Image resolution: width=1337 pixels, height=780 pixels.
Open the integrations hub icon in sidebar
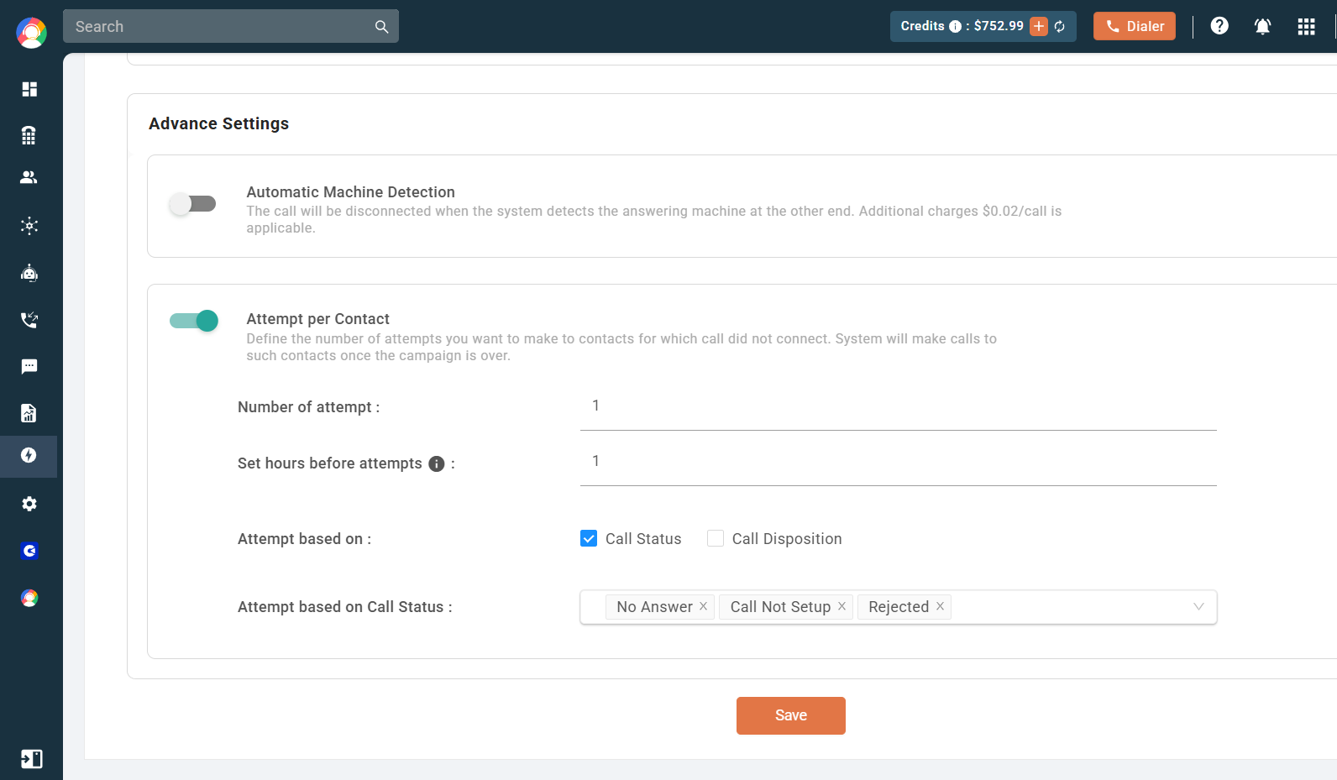pos(29,226)
